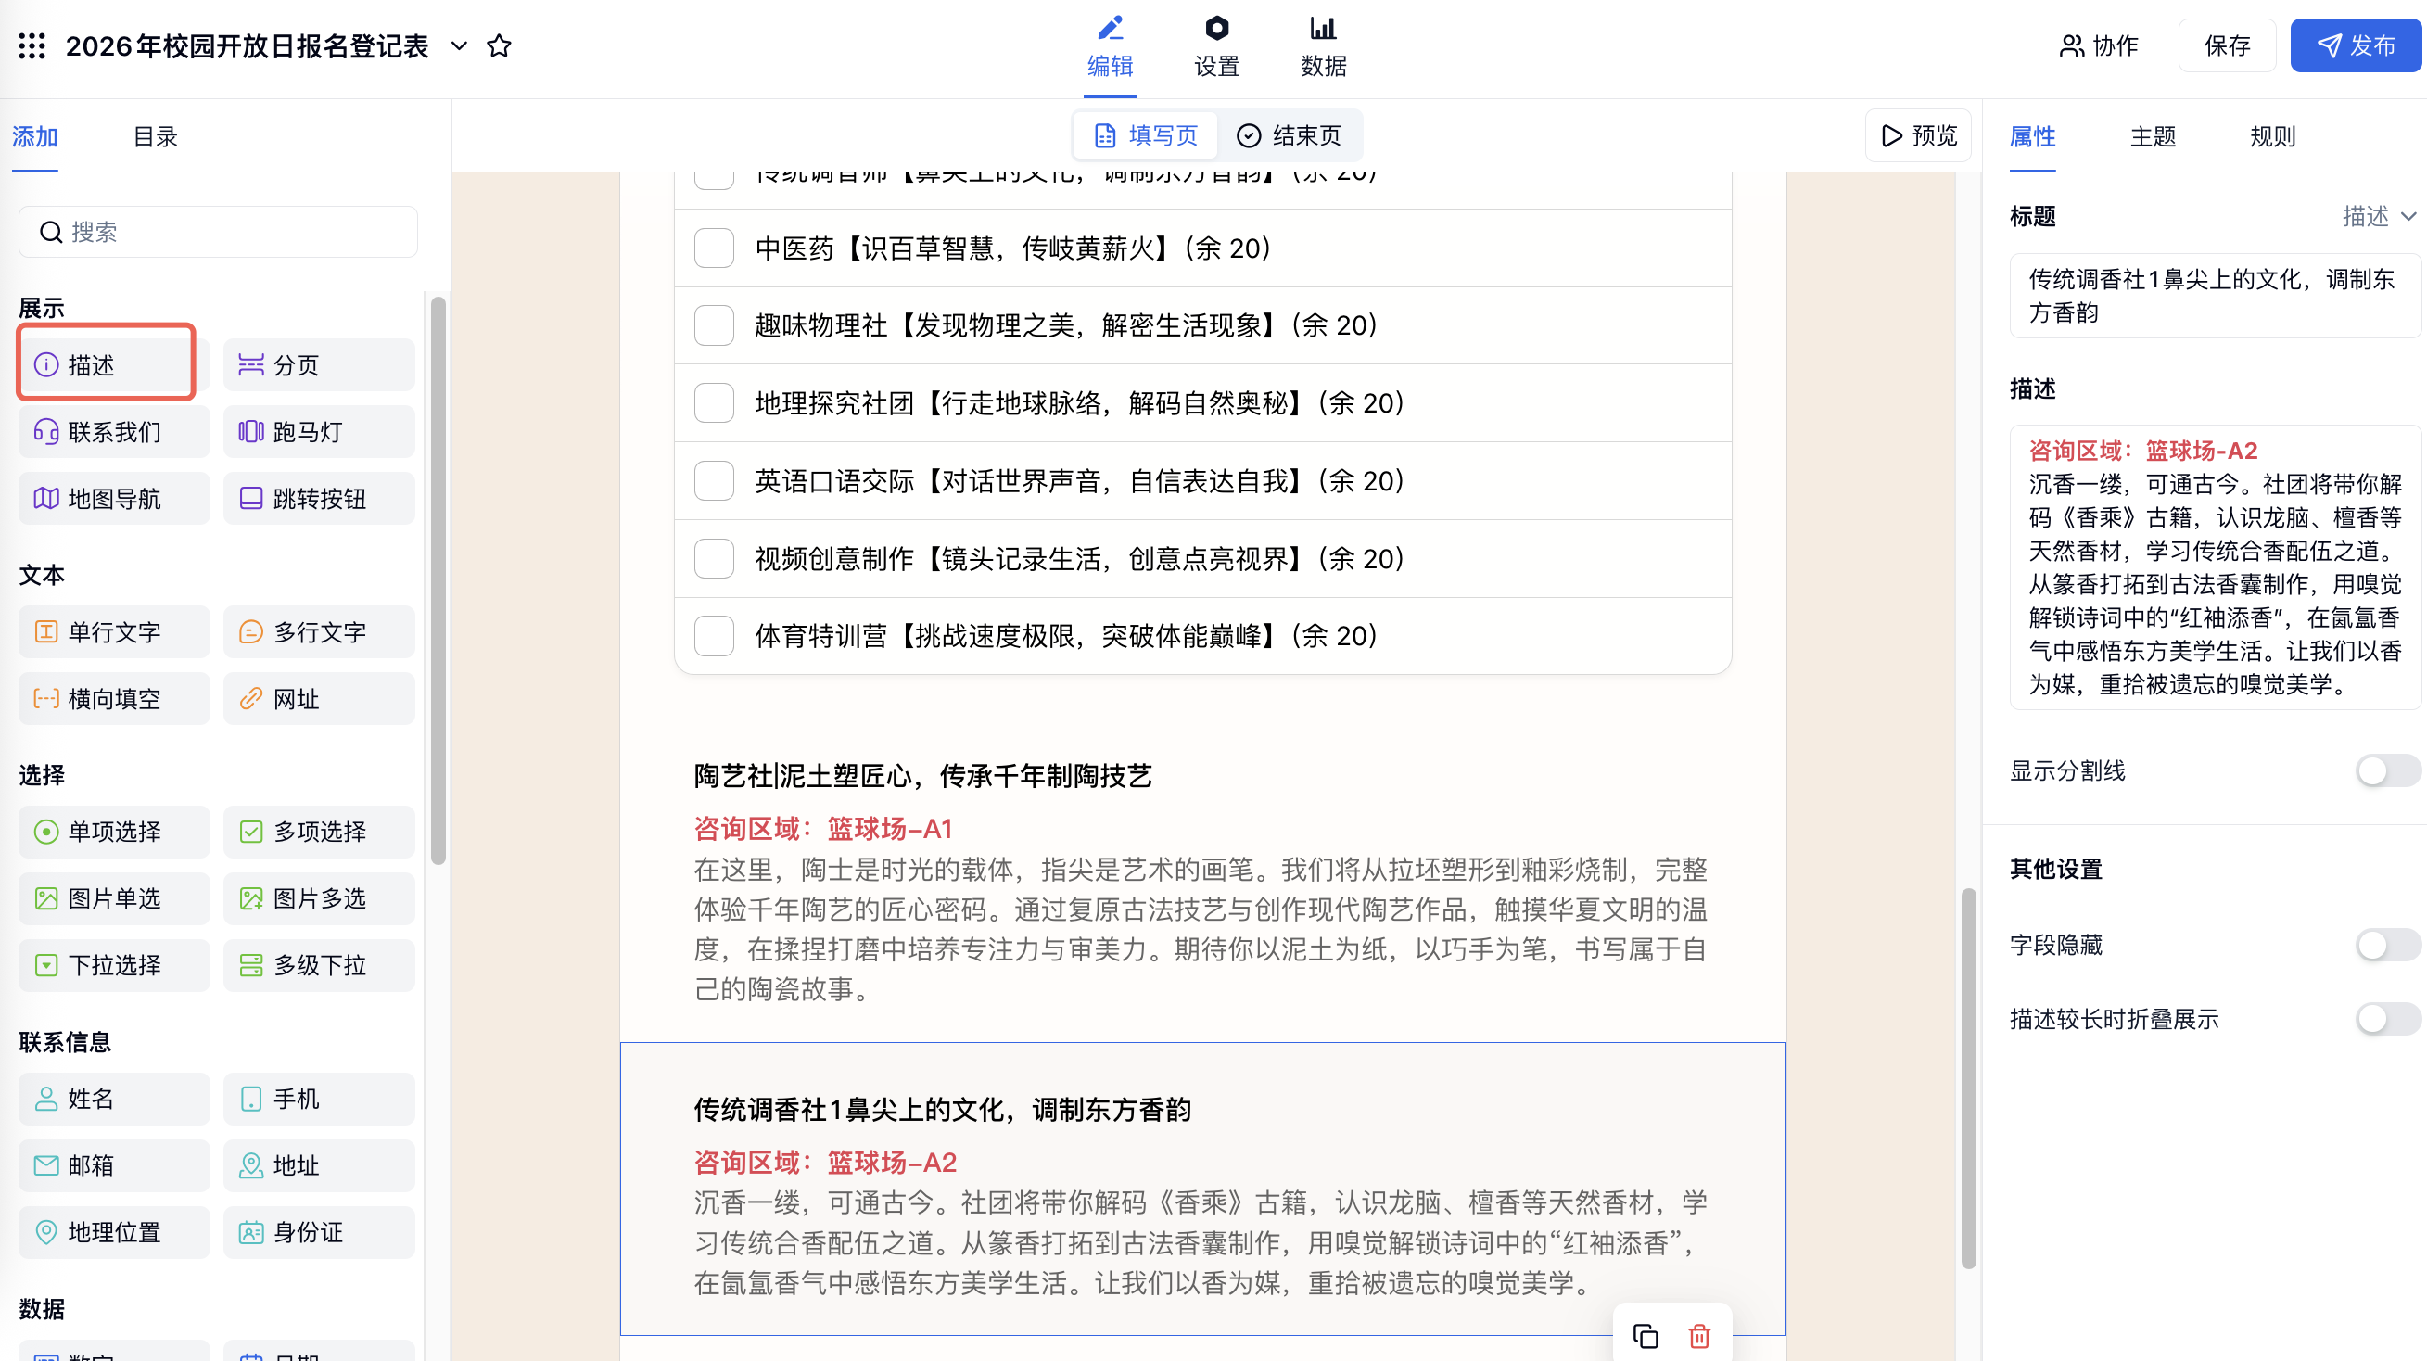
Task: Edit the 标题 text field
Action: [2214, 296]
